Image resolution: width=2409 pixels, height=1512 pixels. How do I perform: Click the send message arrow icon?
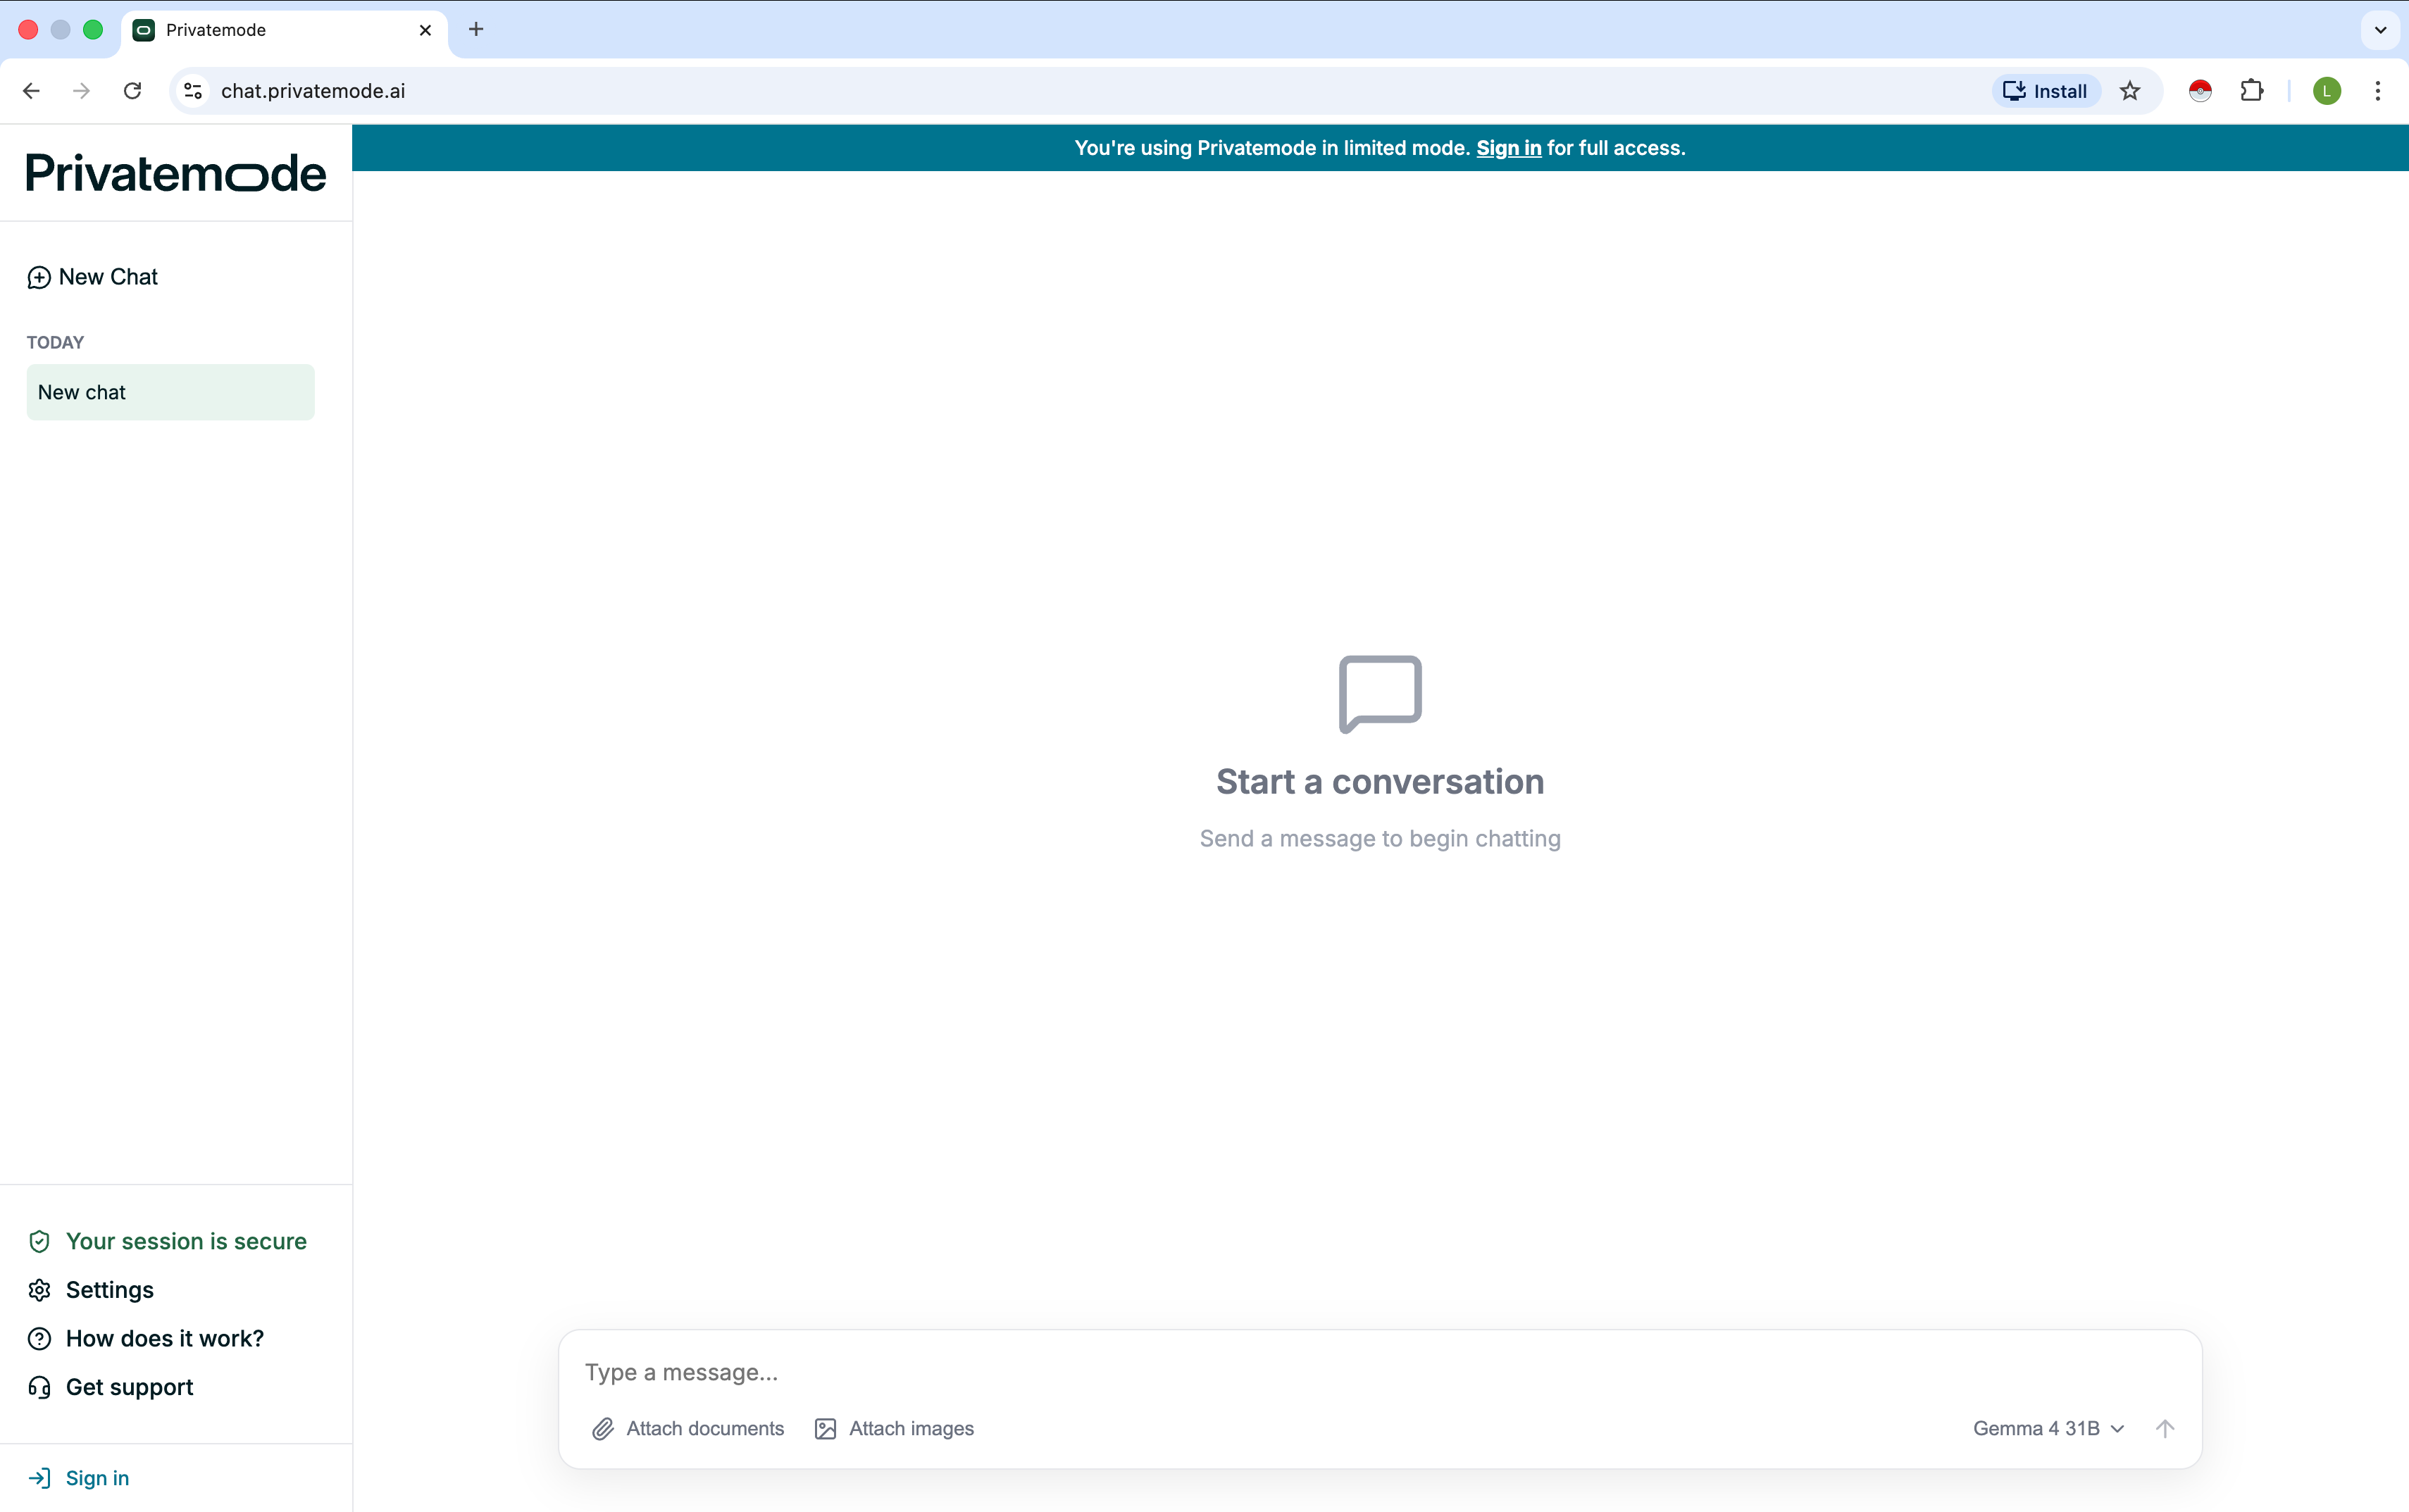click(2165, 1429)
